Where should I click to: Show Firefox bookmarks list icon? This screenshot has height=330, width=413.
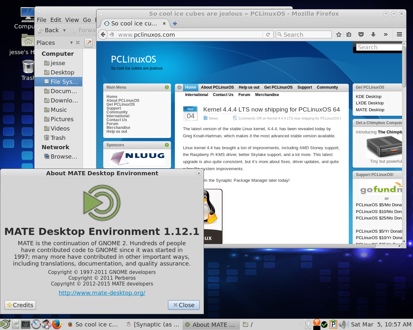349,34
